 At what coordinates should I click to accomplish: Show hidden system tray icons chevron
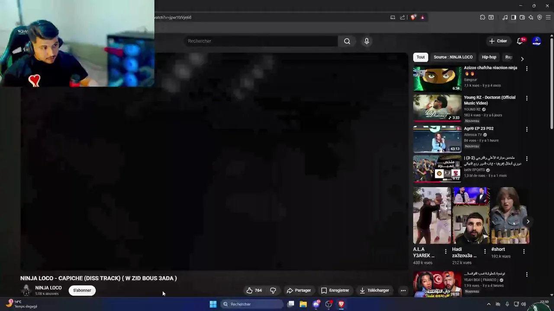pos(489,304)
